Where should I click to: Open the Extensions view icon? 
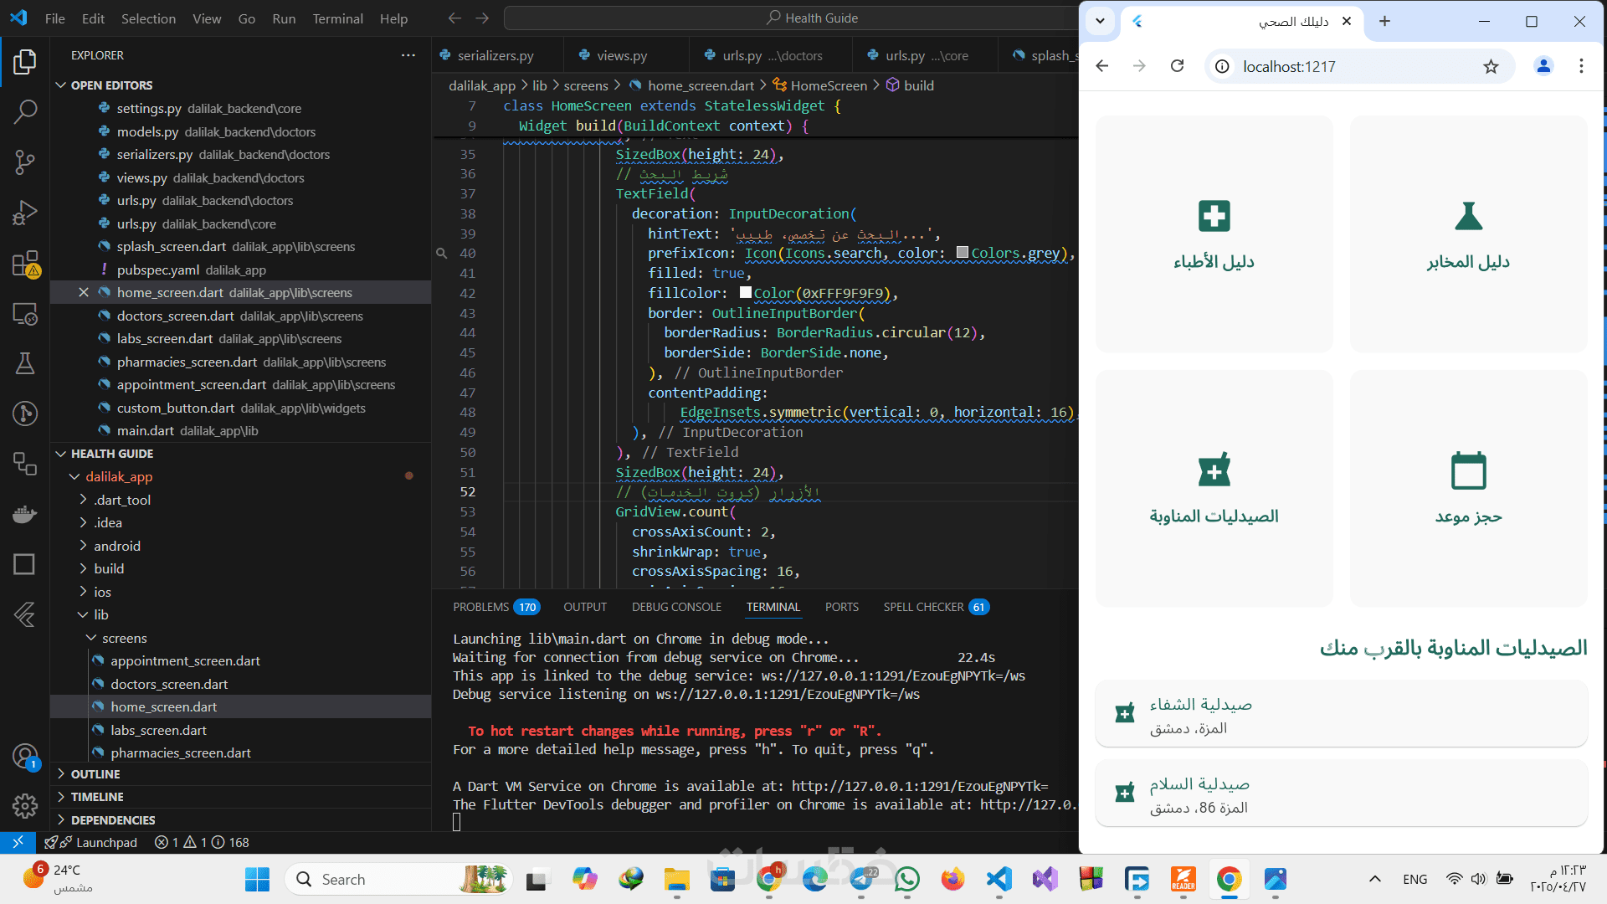click(25, 263)
